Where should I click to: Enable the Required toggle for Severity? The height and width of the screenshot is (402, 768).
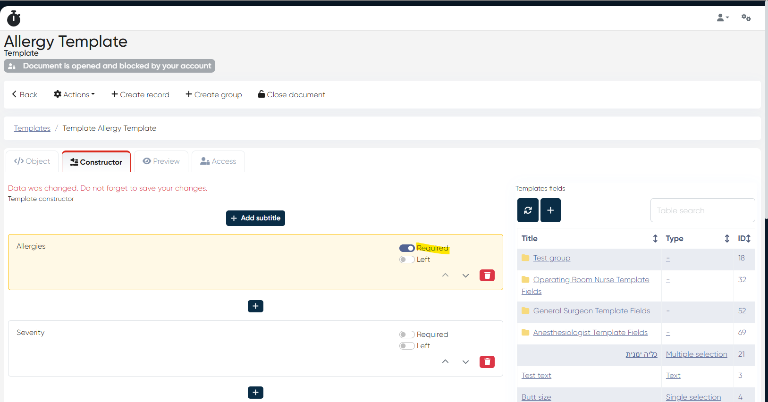(x=407, y=335)
